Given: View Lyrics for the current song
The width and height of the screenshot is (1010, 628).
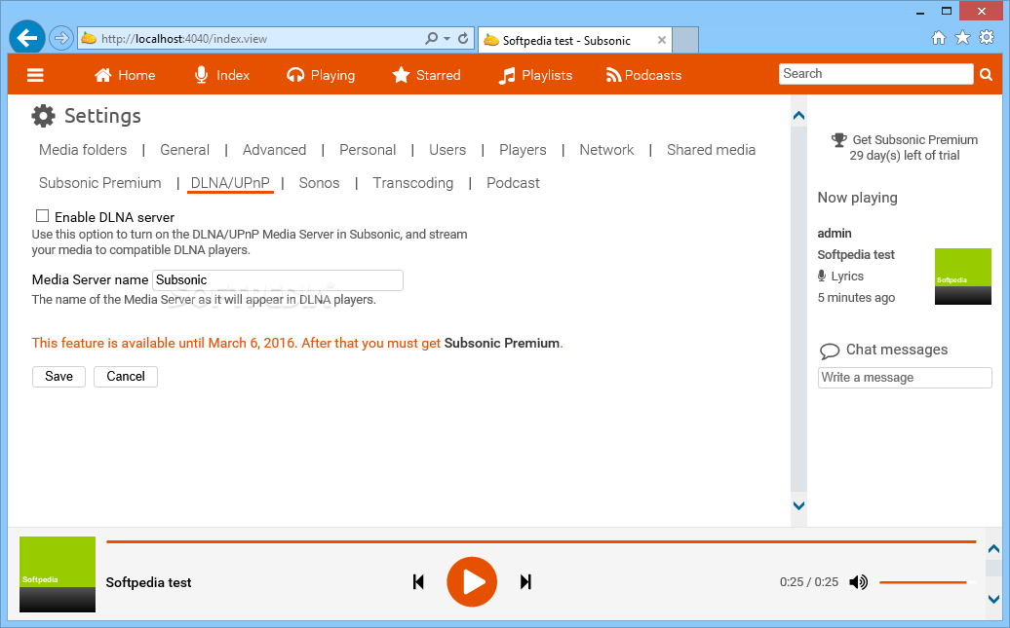Looking at the screenshot, I should [847, 277].
